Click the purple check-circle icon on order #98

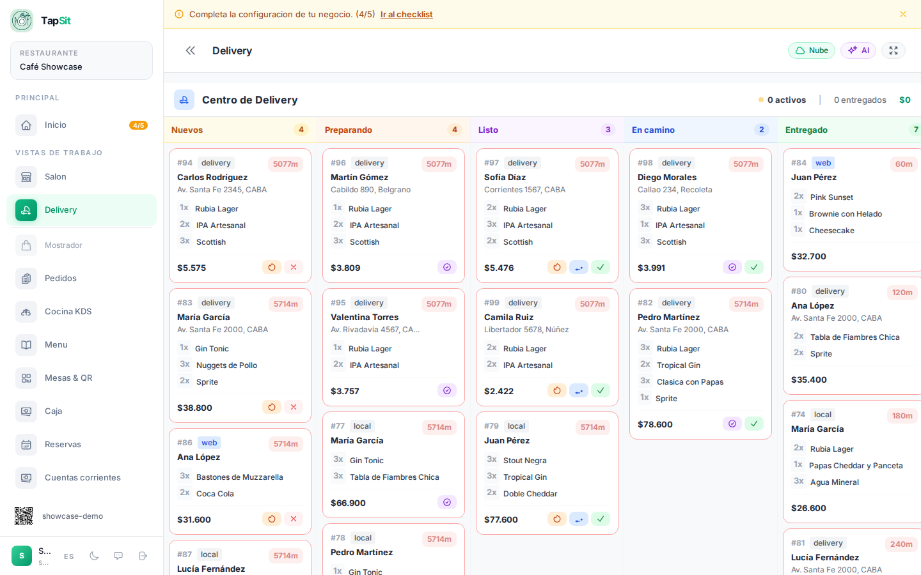click(x=732, y=267)
